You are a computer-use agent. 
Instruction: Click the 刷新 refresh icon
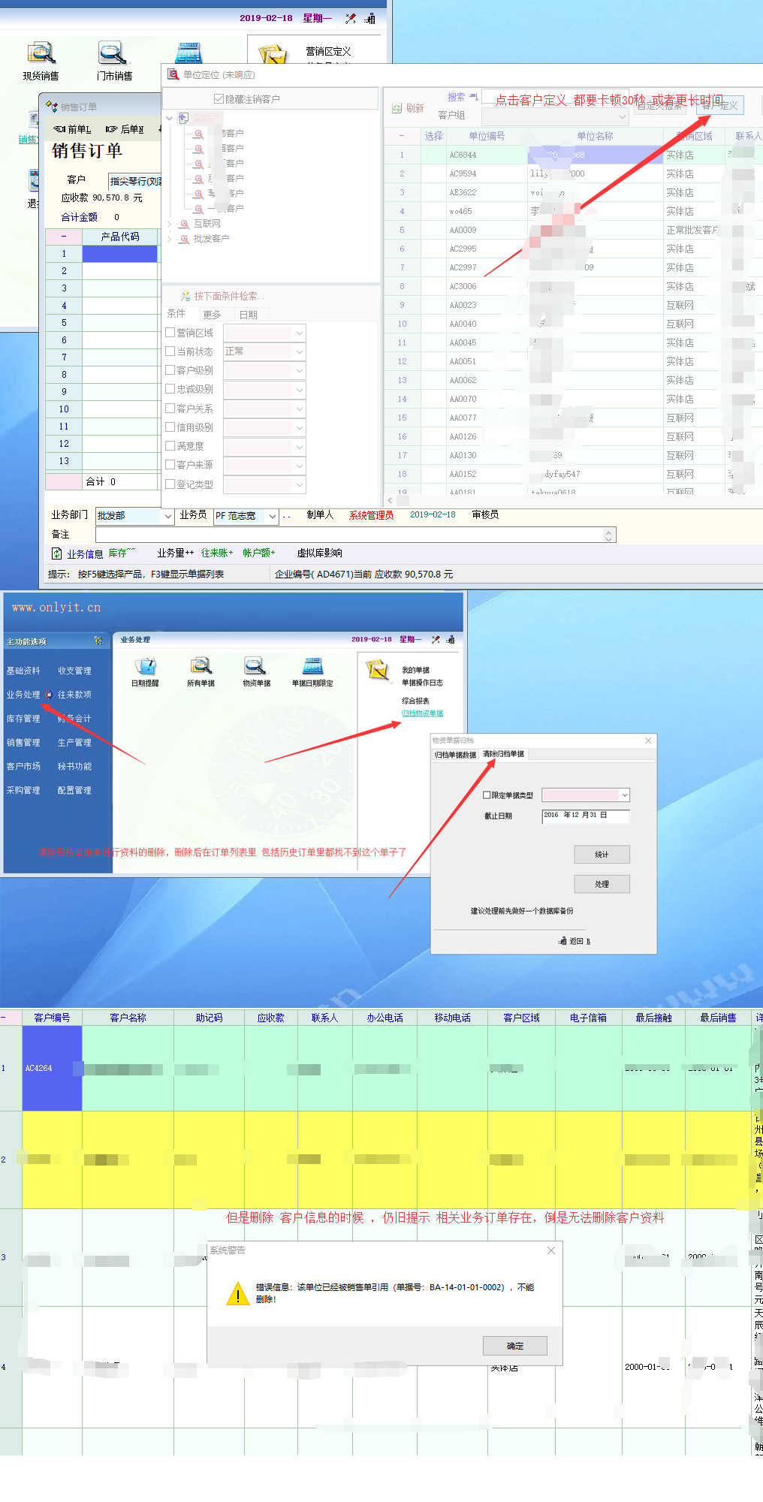(397, 108)
